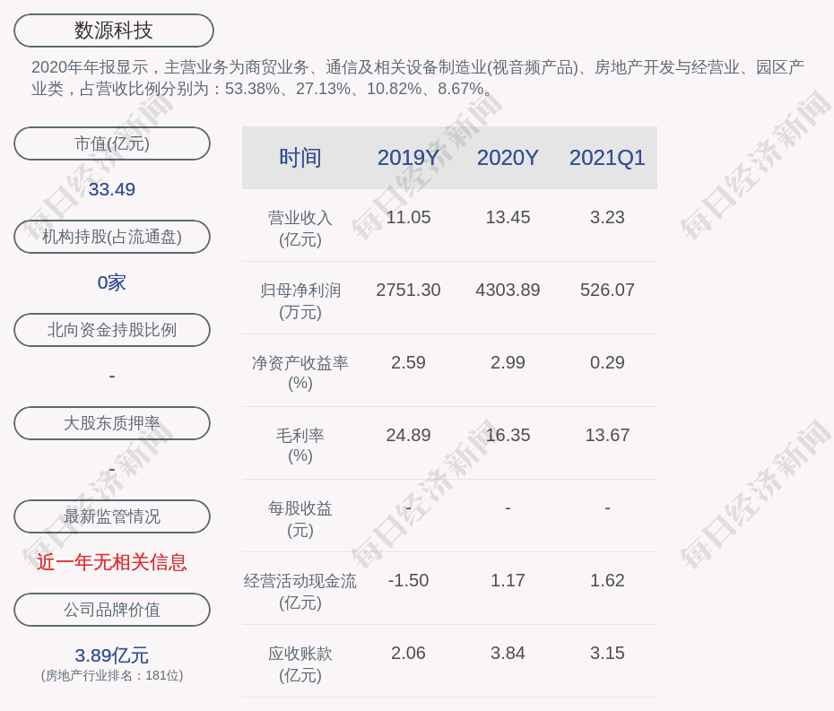Click the 数源科技 company name pill

(113, 30)
